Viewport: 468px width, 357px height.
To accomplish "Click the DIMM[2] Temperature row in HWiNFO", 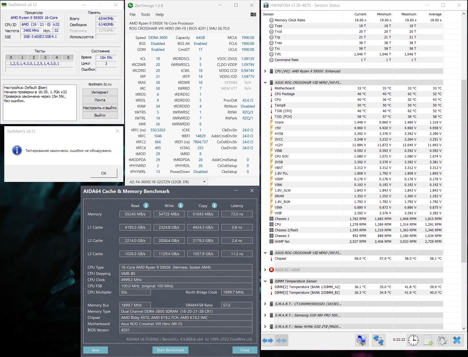I will click(352, 287).
